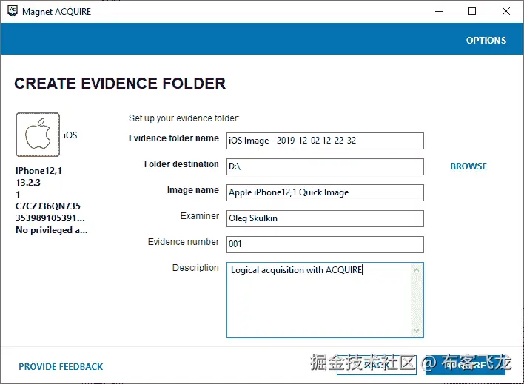Click the Magnet ACQUIRE title bar icon
This screenshot has height=384, width=524.
click(x=13, y=11)
